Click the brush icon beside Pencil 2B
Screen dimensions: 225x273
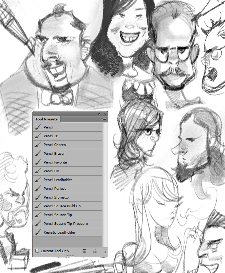[x=38, y=136]
